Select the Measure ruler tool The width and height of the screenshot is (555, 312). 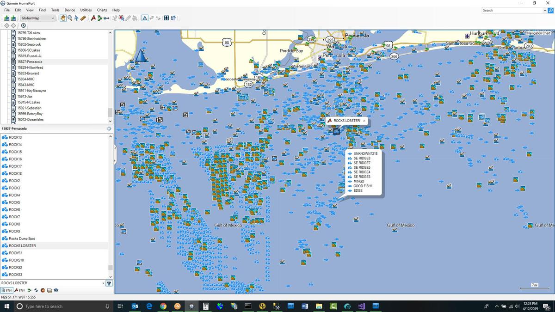click(x=83, y=18)
